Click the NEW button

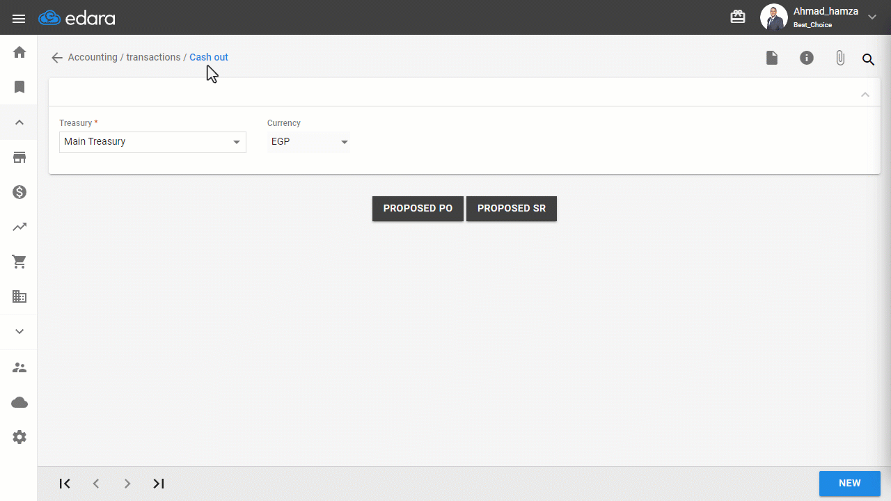pos(850,484)
